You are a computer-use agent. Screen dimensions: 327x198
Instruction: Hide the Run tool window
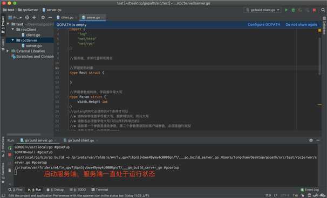(318, 140)
